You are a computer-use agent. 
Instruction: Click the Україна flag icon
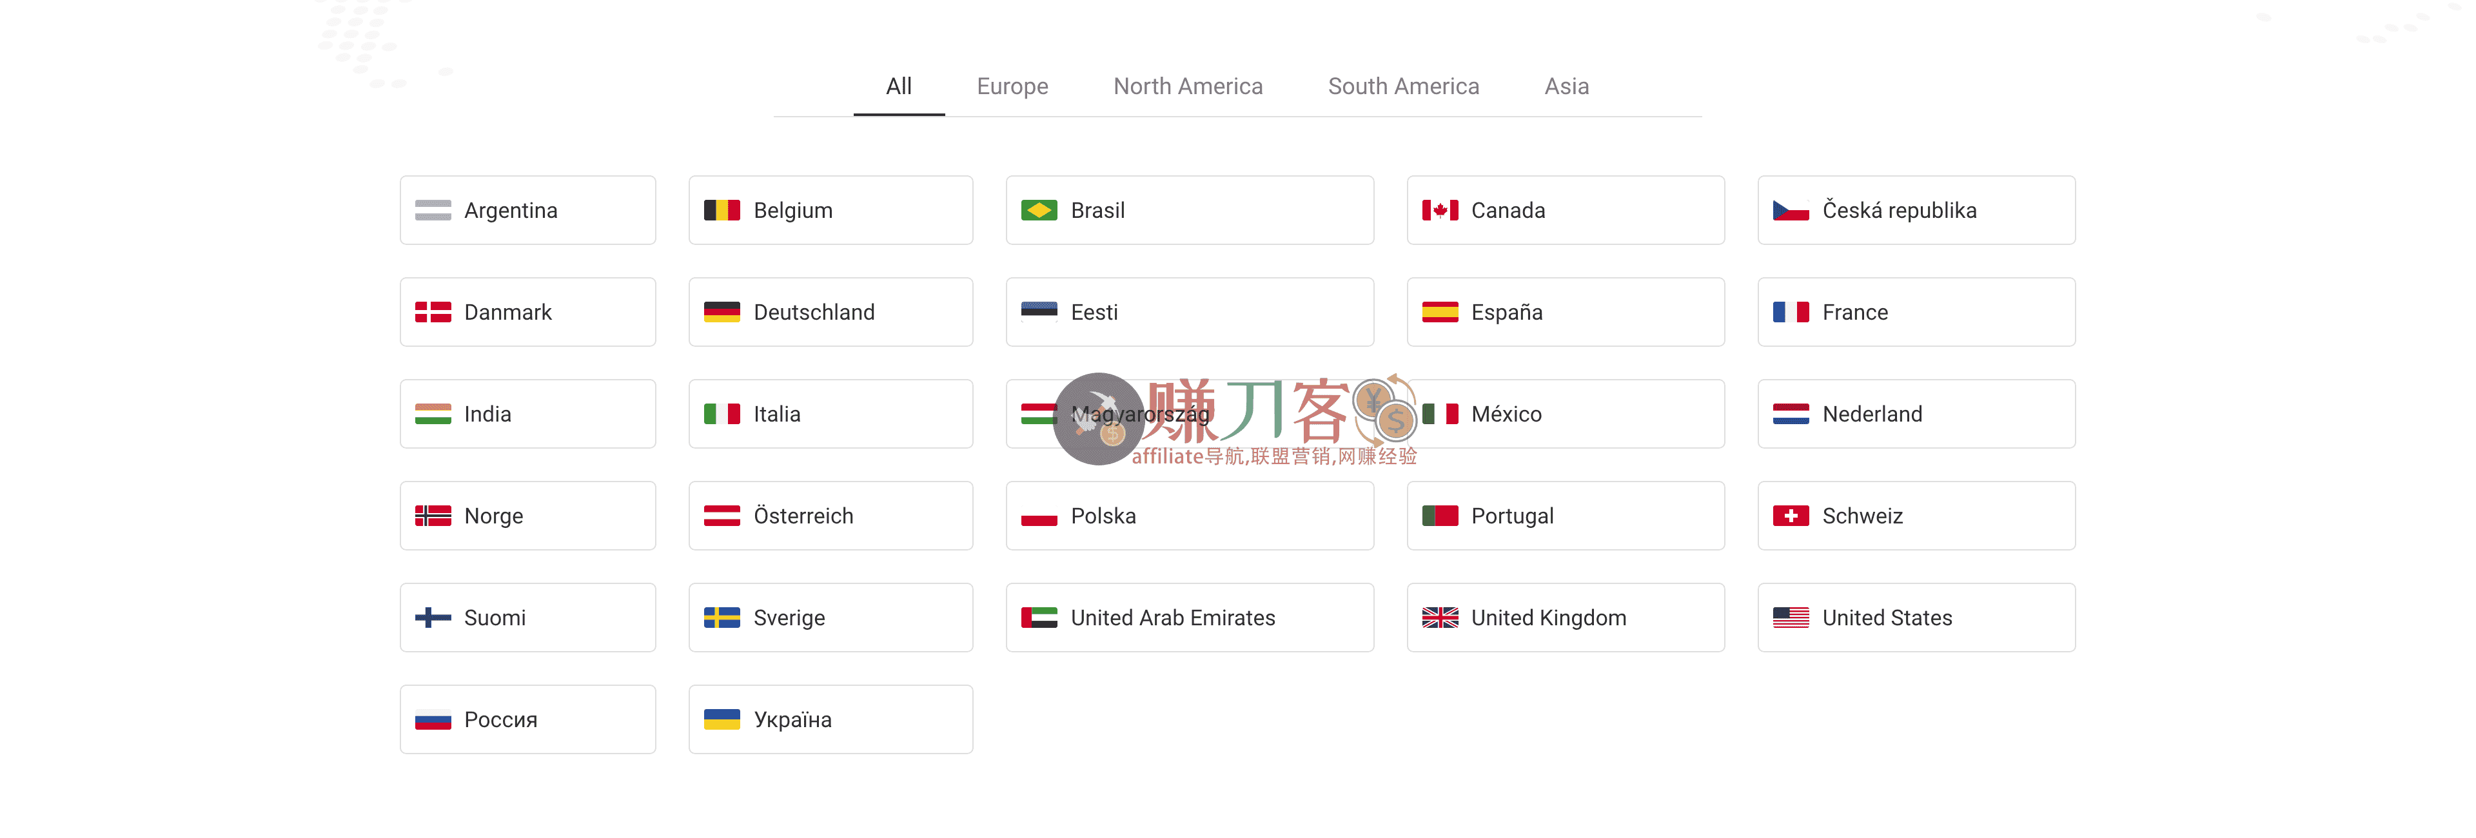(x=722, y=719)
